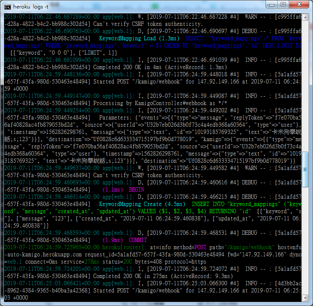Screen dimensions: 313x306
Task: Click 'Completed 200 OK in 4ms' text
Action: 127,67
